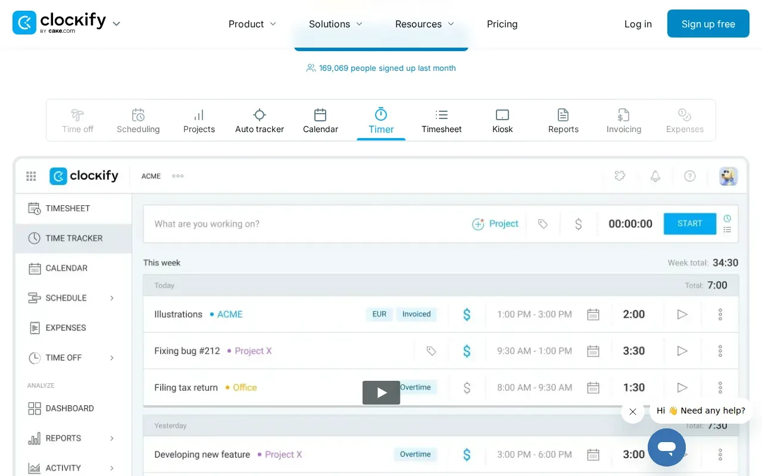This screenshot has height=476, width=762.
Task: Open the chat support widget
Action: [667, 447]
